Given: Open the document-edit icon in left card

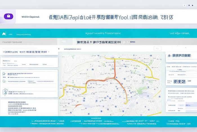Looking at the screenshot, I should [x=4, y=74].
